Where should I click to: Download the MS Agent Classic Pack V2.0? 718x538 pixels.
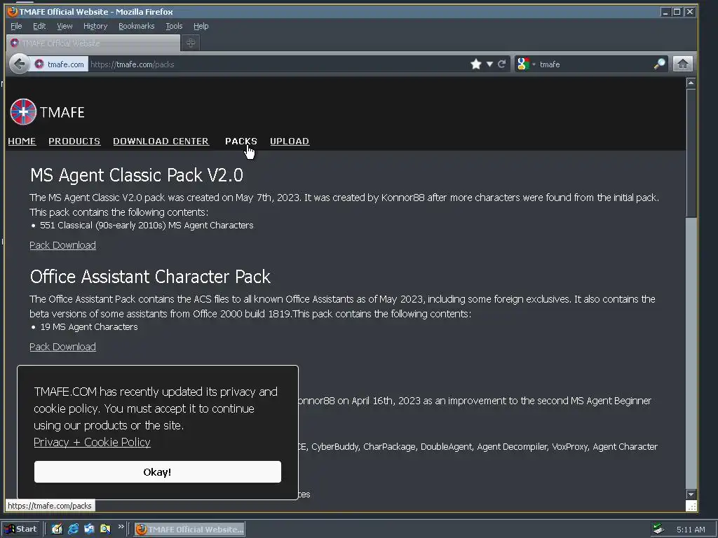click(x=62, y=245)
